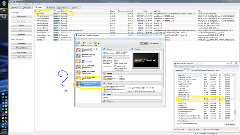Click the Your tasks button
Screen dimensions: 240x135
tap(21, 57)
